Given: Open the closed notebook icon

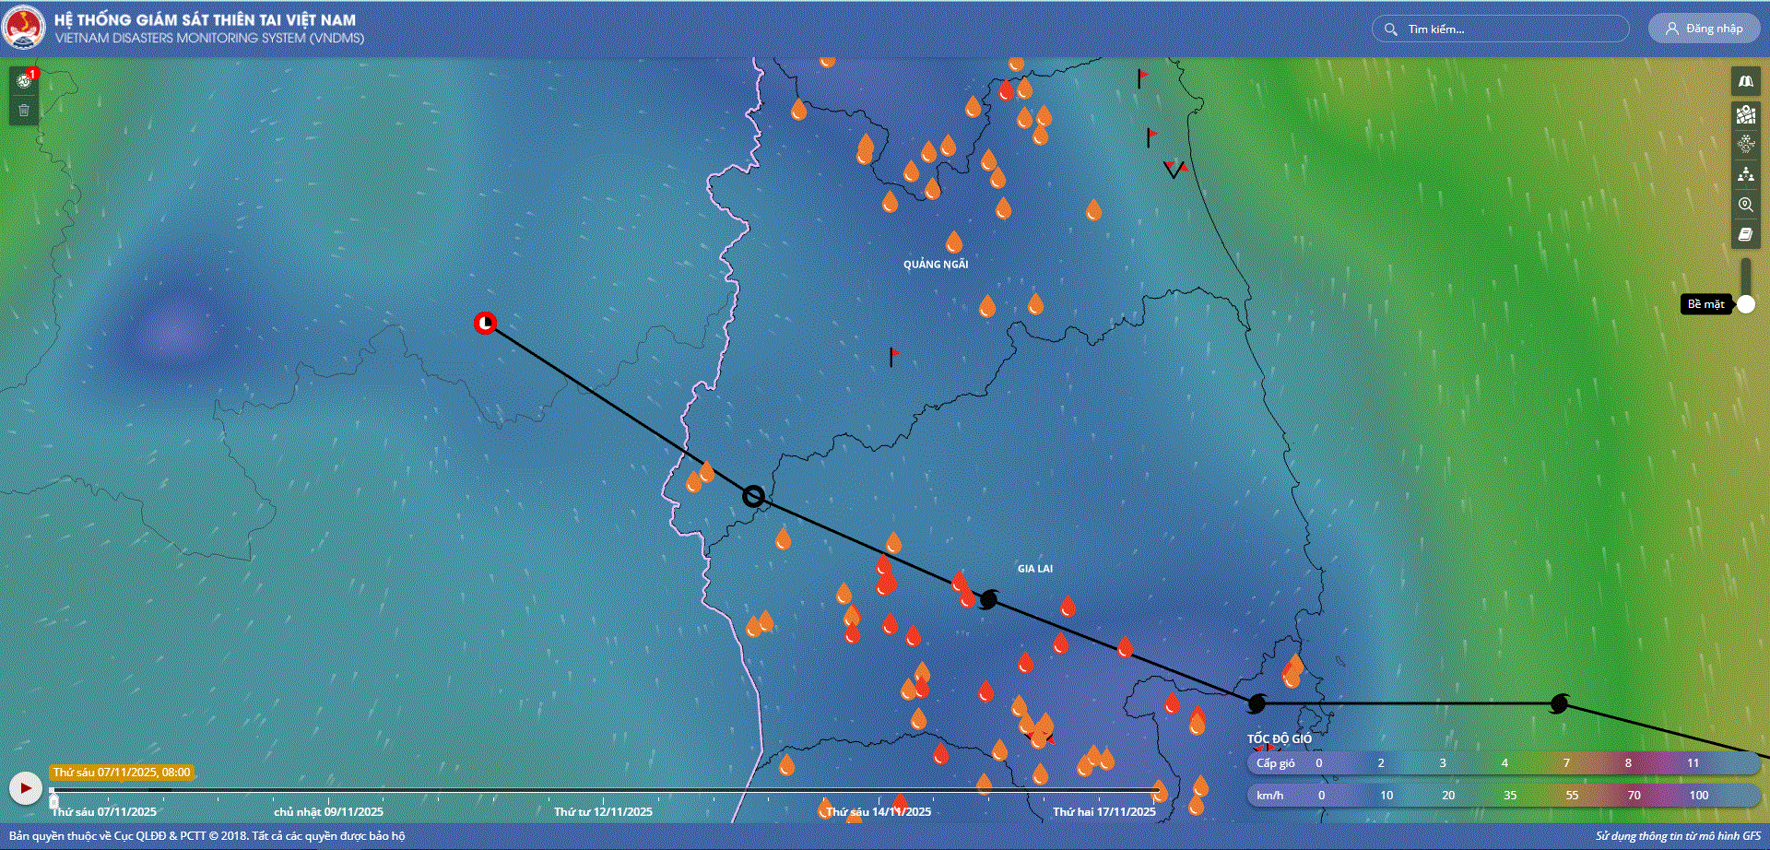Looking at the screenshot, I should point(1745,235).
